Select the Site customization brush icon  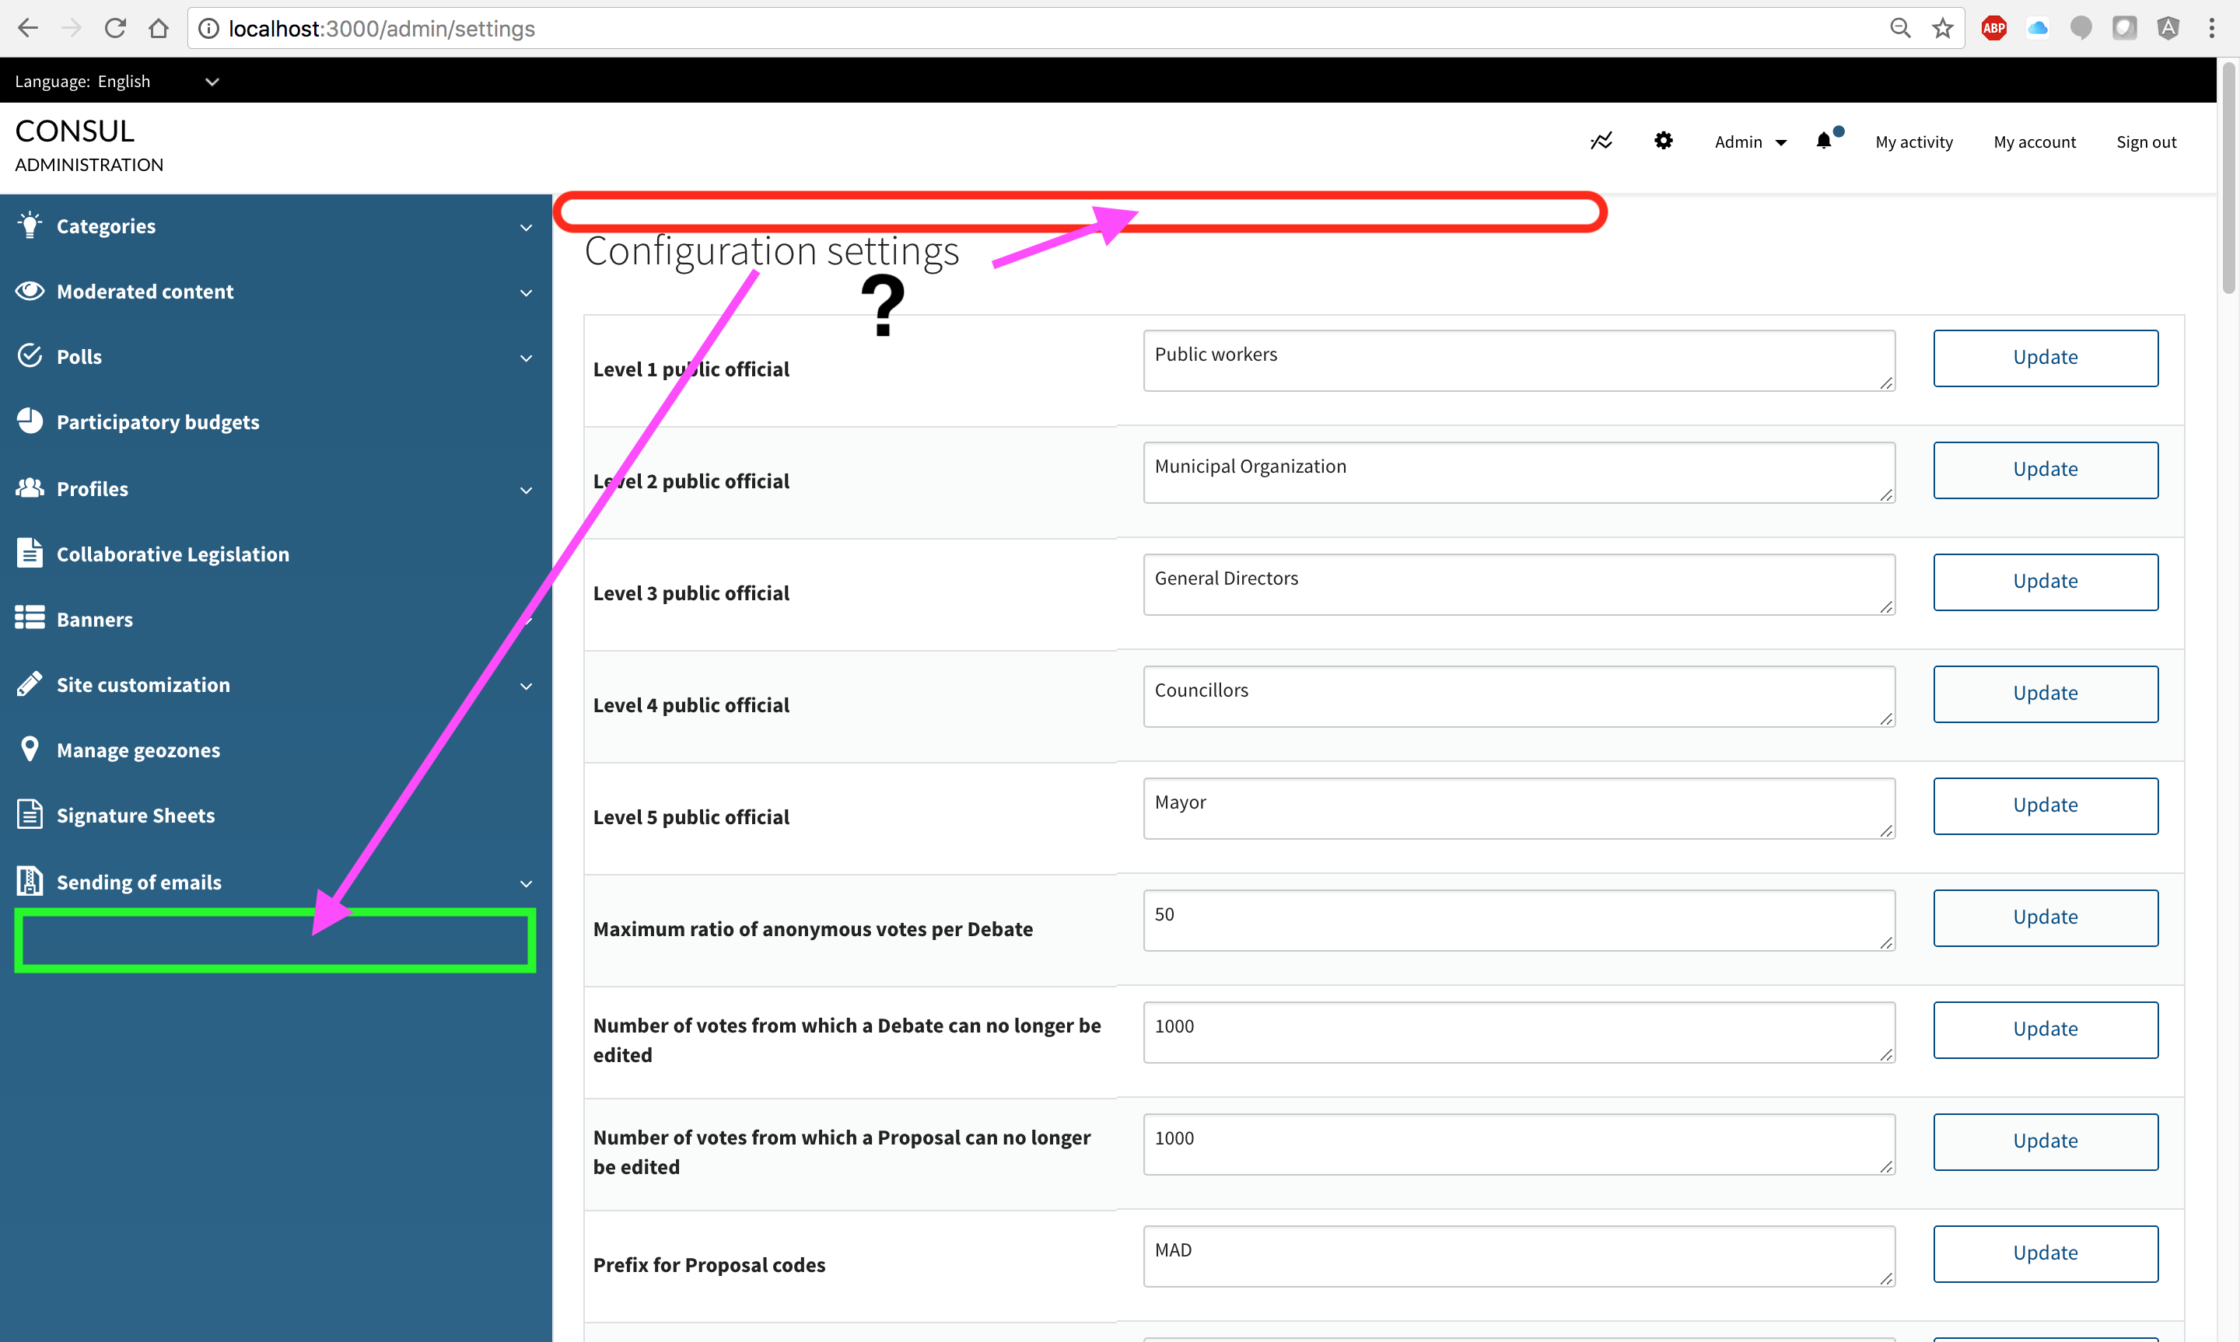click(x=29, y=683)
